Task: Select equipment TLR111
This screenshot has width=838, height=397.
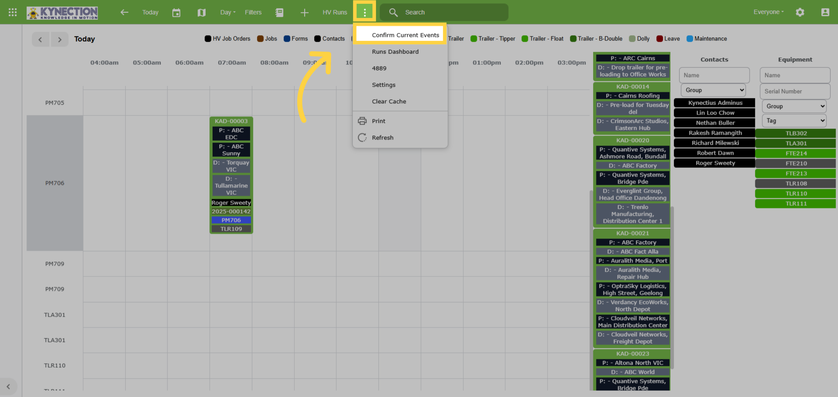Action: [x=796, y=204]
